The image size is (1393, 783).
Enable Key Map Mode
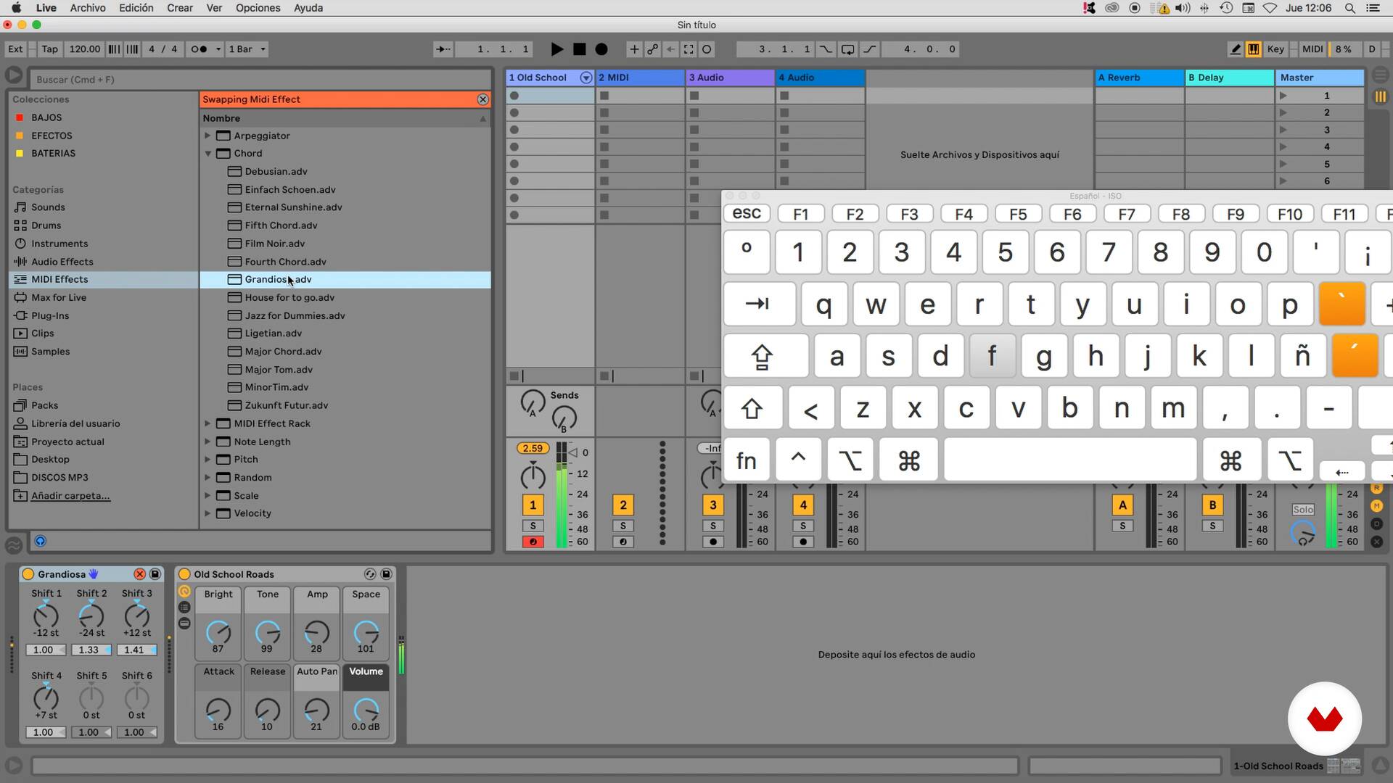coord(1275,49)
